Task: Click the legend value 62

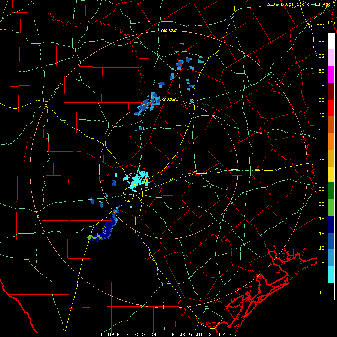Action: tap(322, 56)
